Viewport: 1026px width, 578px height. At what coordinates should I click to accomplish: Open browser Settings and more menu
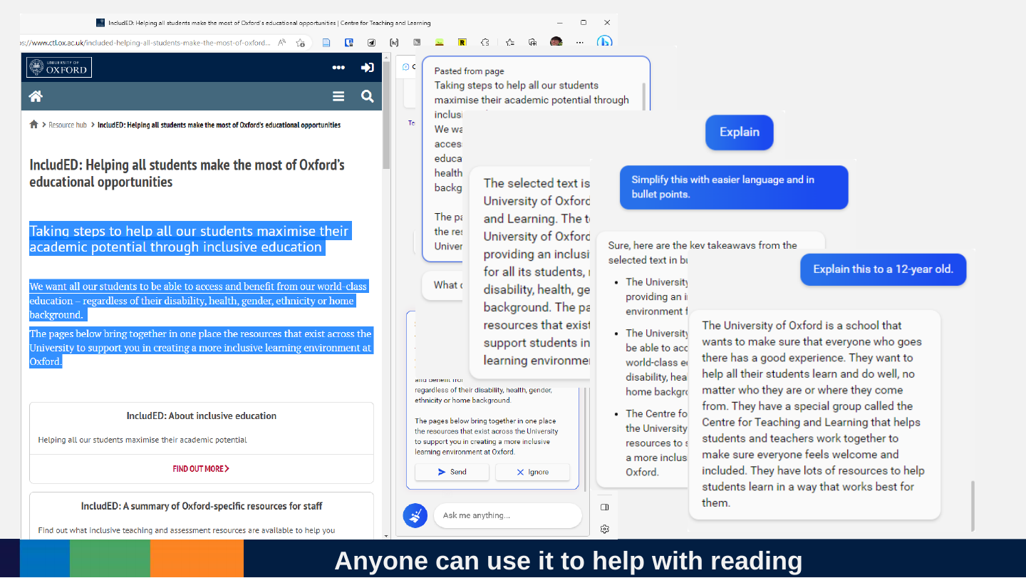580,43
